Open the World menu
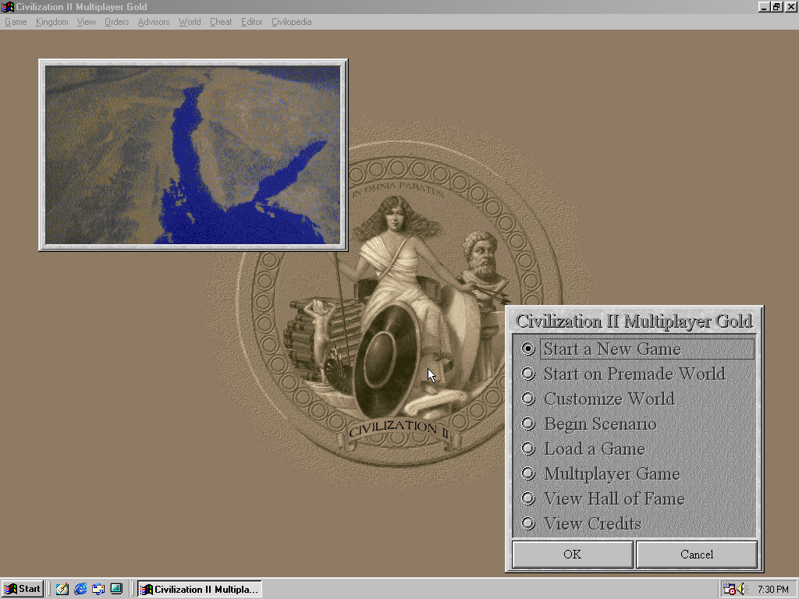799x599 pixels. click(x=190, y=22)
